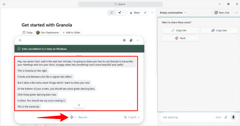Click the Today date chip

click(x=28, y=32)
